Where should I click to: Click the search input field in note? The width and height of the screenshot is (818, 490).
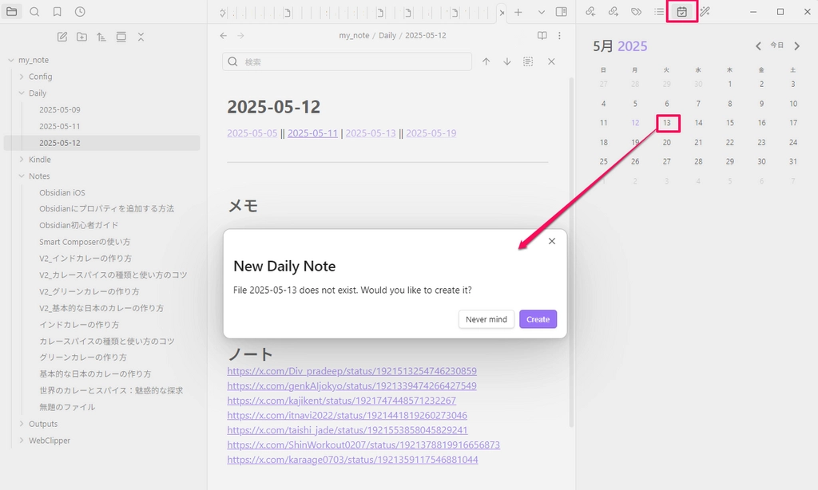click(x=351, y=61)
